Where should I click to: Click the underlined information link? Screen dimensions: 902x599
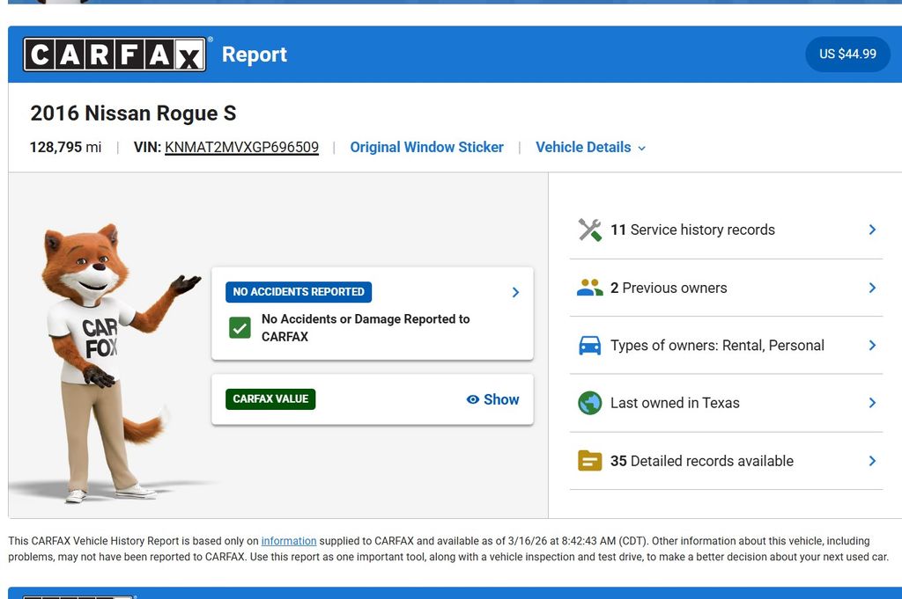pos(288,541)
